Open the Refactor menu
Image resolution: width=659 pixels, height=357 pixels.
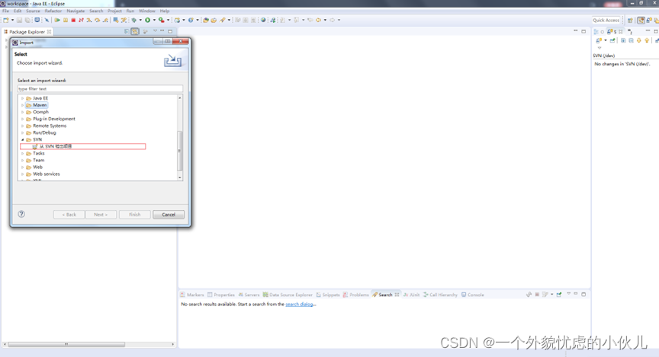click(x=53, y=11)
